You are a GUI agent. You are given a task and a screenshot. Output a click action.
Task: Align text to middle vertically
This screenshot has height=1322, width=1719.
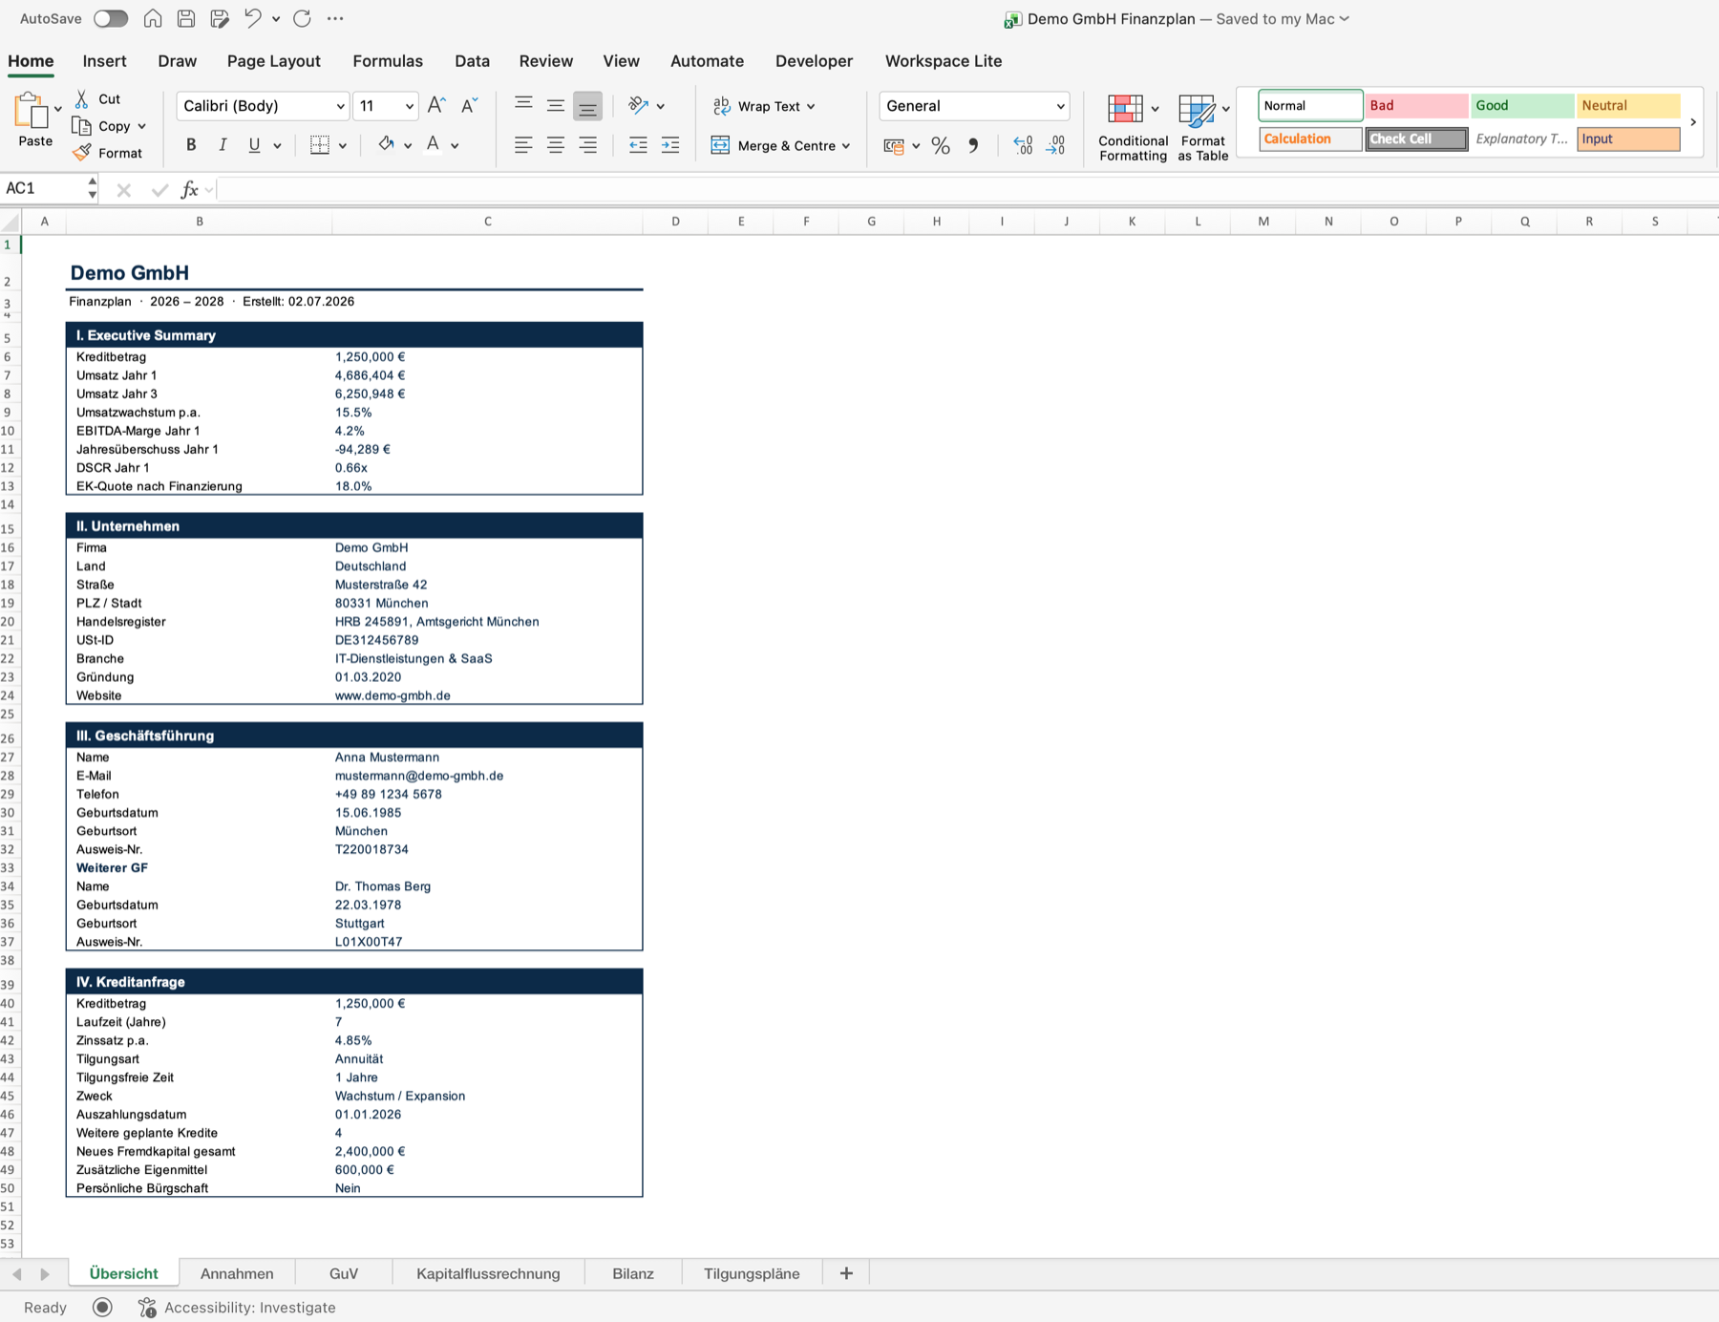556,105
